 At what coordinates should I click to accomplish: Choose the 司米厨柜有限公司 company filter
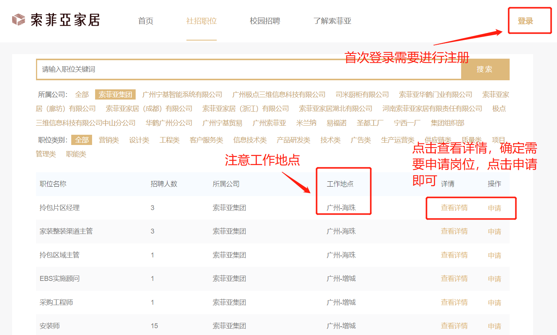[362, 95]
